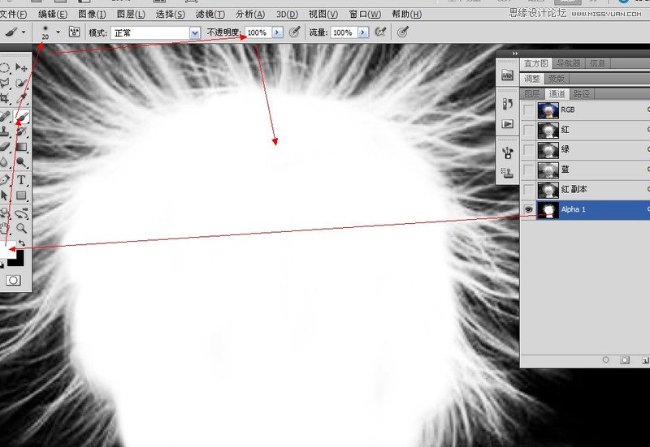Screen dimensions: 650x447
Task: Select the Move tool
Action: [x=22, y=67]
